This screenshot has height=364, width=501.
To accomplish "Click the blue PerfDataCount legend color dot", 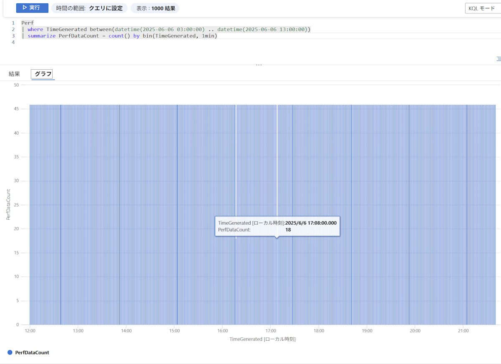I will tap(10, 352).
